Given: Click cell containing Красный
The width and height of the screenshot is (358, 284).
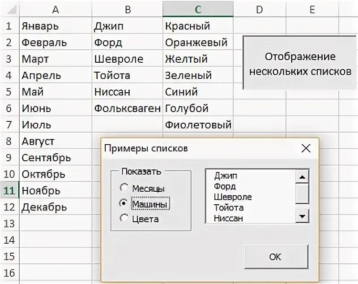Looking at the screenshot, I should pos(198,26).
